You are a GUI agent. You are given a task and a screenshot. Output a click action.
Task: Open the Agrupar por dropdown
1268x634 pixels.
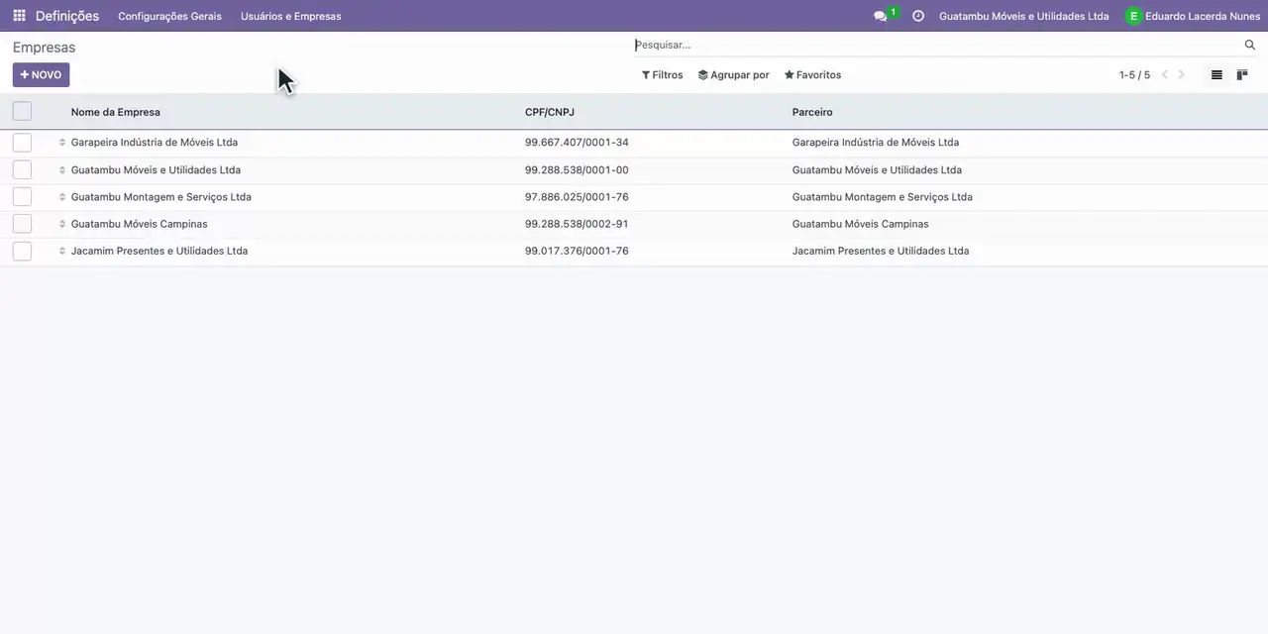point(733,75)
